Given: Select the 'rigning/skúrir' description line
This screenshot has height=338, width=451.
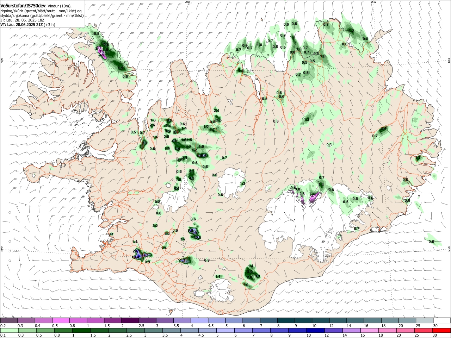Looking at the screenshot, I should (x=41, y=11).
